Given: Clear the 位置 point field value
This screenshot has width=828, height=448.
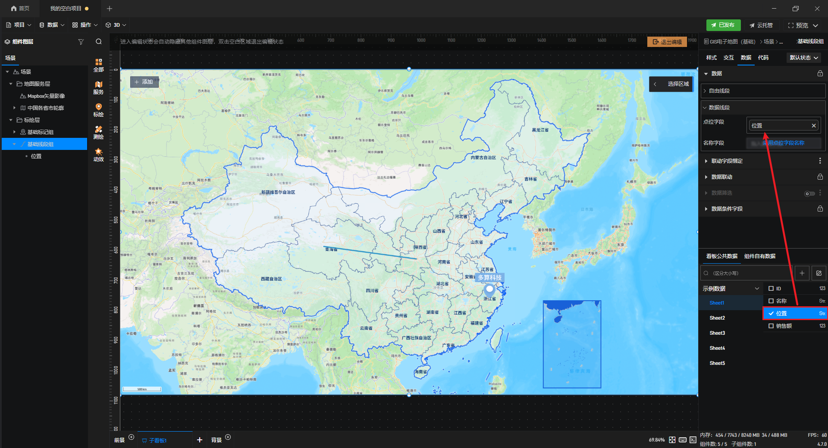Looking at the screenshot, I should [814, 126].
